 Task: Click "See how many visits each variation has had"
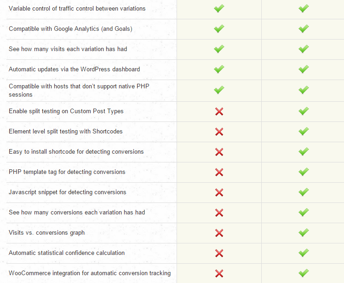(68, 49)
